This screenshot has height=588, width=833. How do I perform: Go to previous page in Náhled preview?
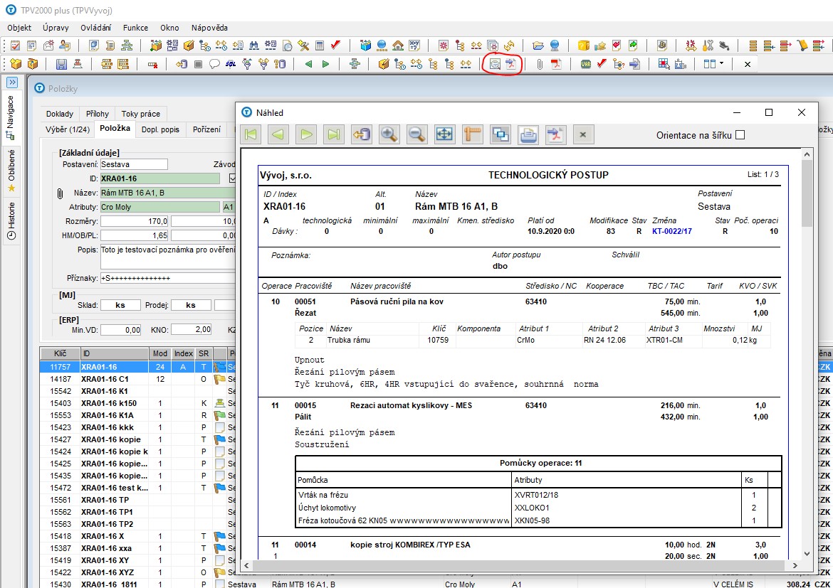(278, 135)
